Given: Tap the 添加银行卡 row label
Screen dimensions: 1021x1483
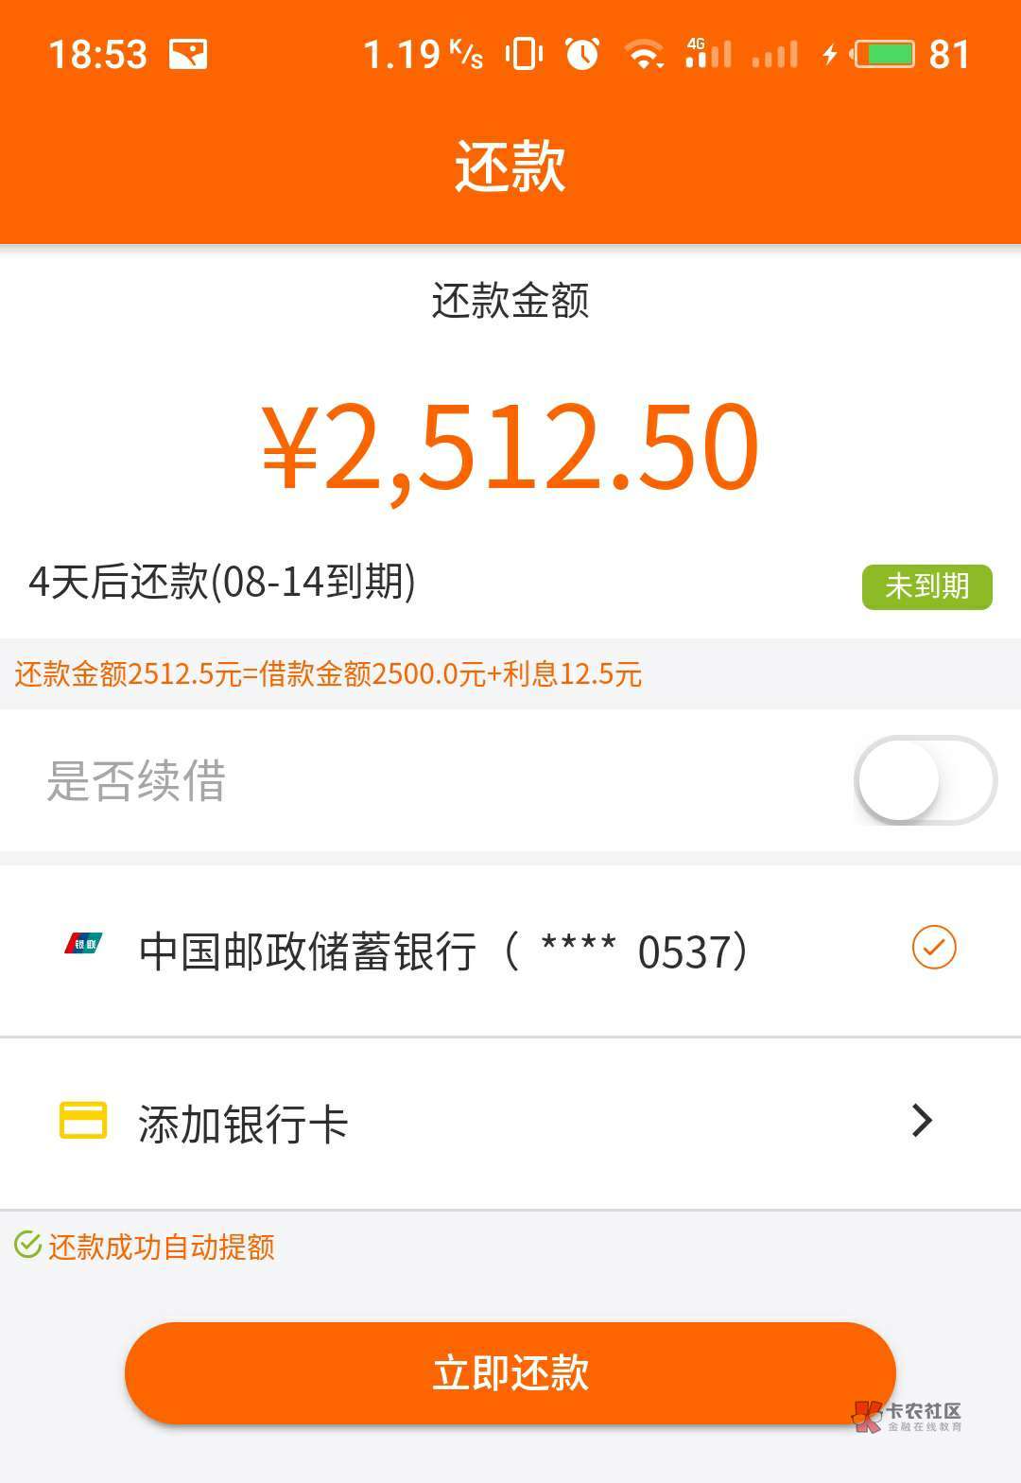Looking at the screenshot, I should (x=243, y=1125).
